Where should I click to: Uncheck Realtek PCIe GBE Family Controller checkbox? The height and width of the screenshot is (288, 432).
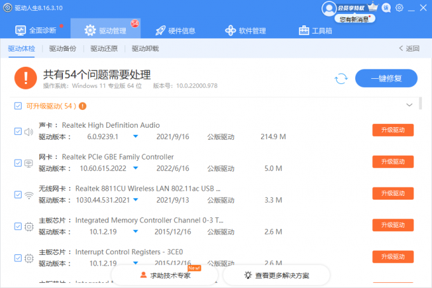(x=18, y=163)
